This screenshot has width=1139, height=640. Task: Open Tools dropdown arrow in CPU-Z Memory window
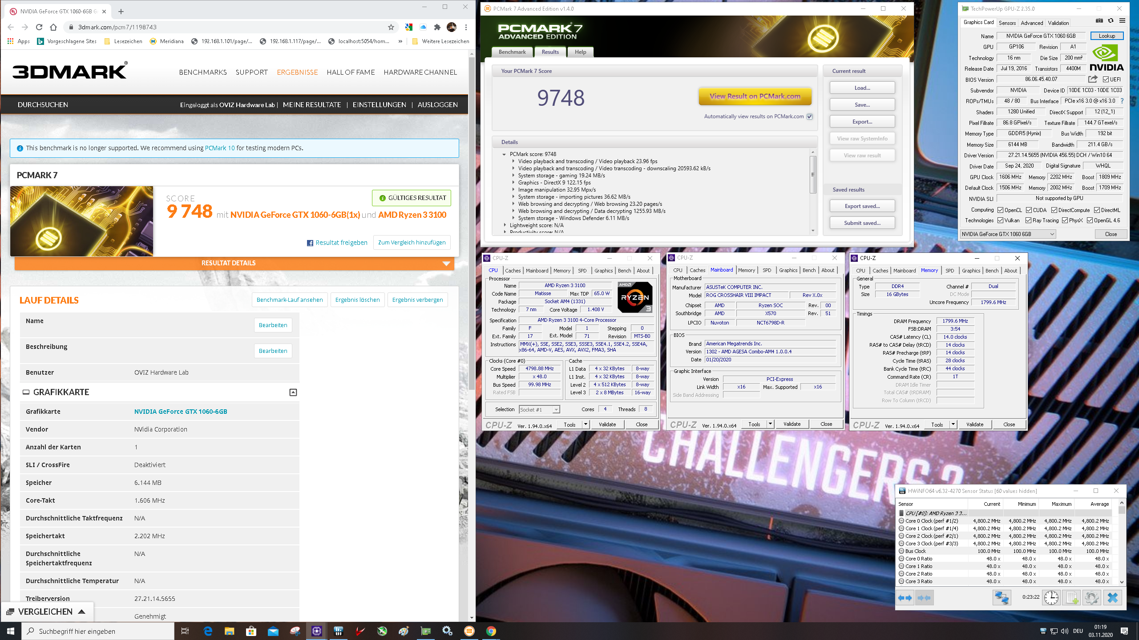[953, 424]
